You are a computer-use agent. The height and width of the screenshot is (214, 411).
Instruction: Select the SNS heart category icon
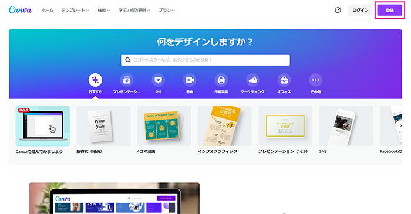[158, 80]
